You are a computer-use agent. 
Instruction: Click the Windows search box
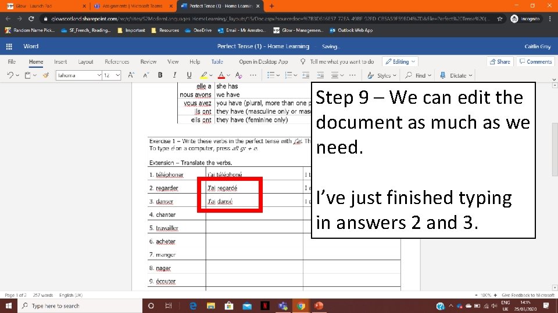pyautogui.click(x=80, y=305)
